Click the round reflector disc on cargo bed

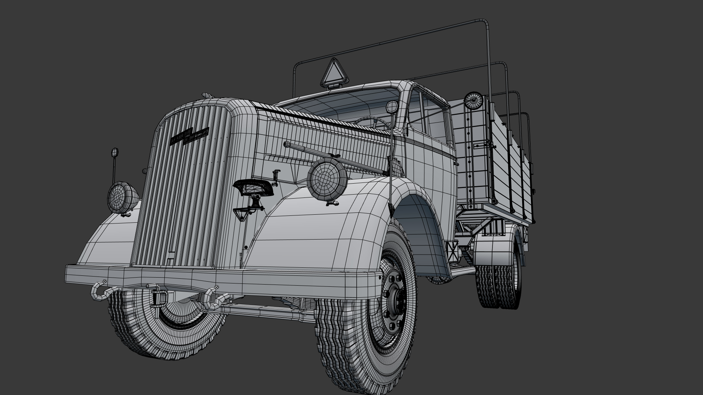tap(474, 100)
